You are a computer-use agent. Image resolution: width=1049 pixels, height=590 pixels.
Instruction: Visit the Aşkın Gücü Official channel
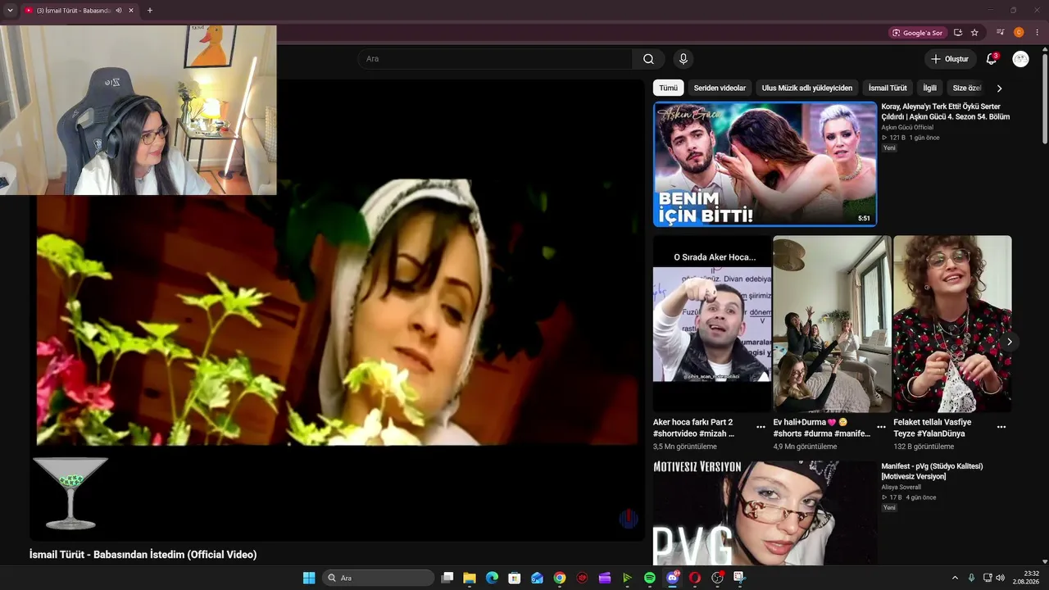pos(907,127)
